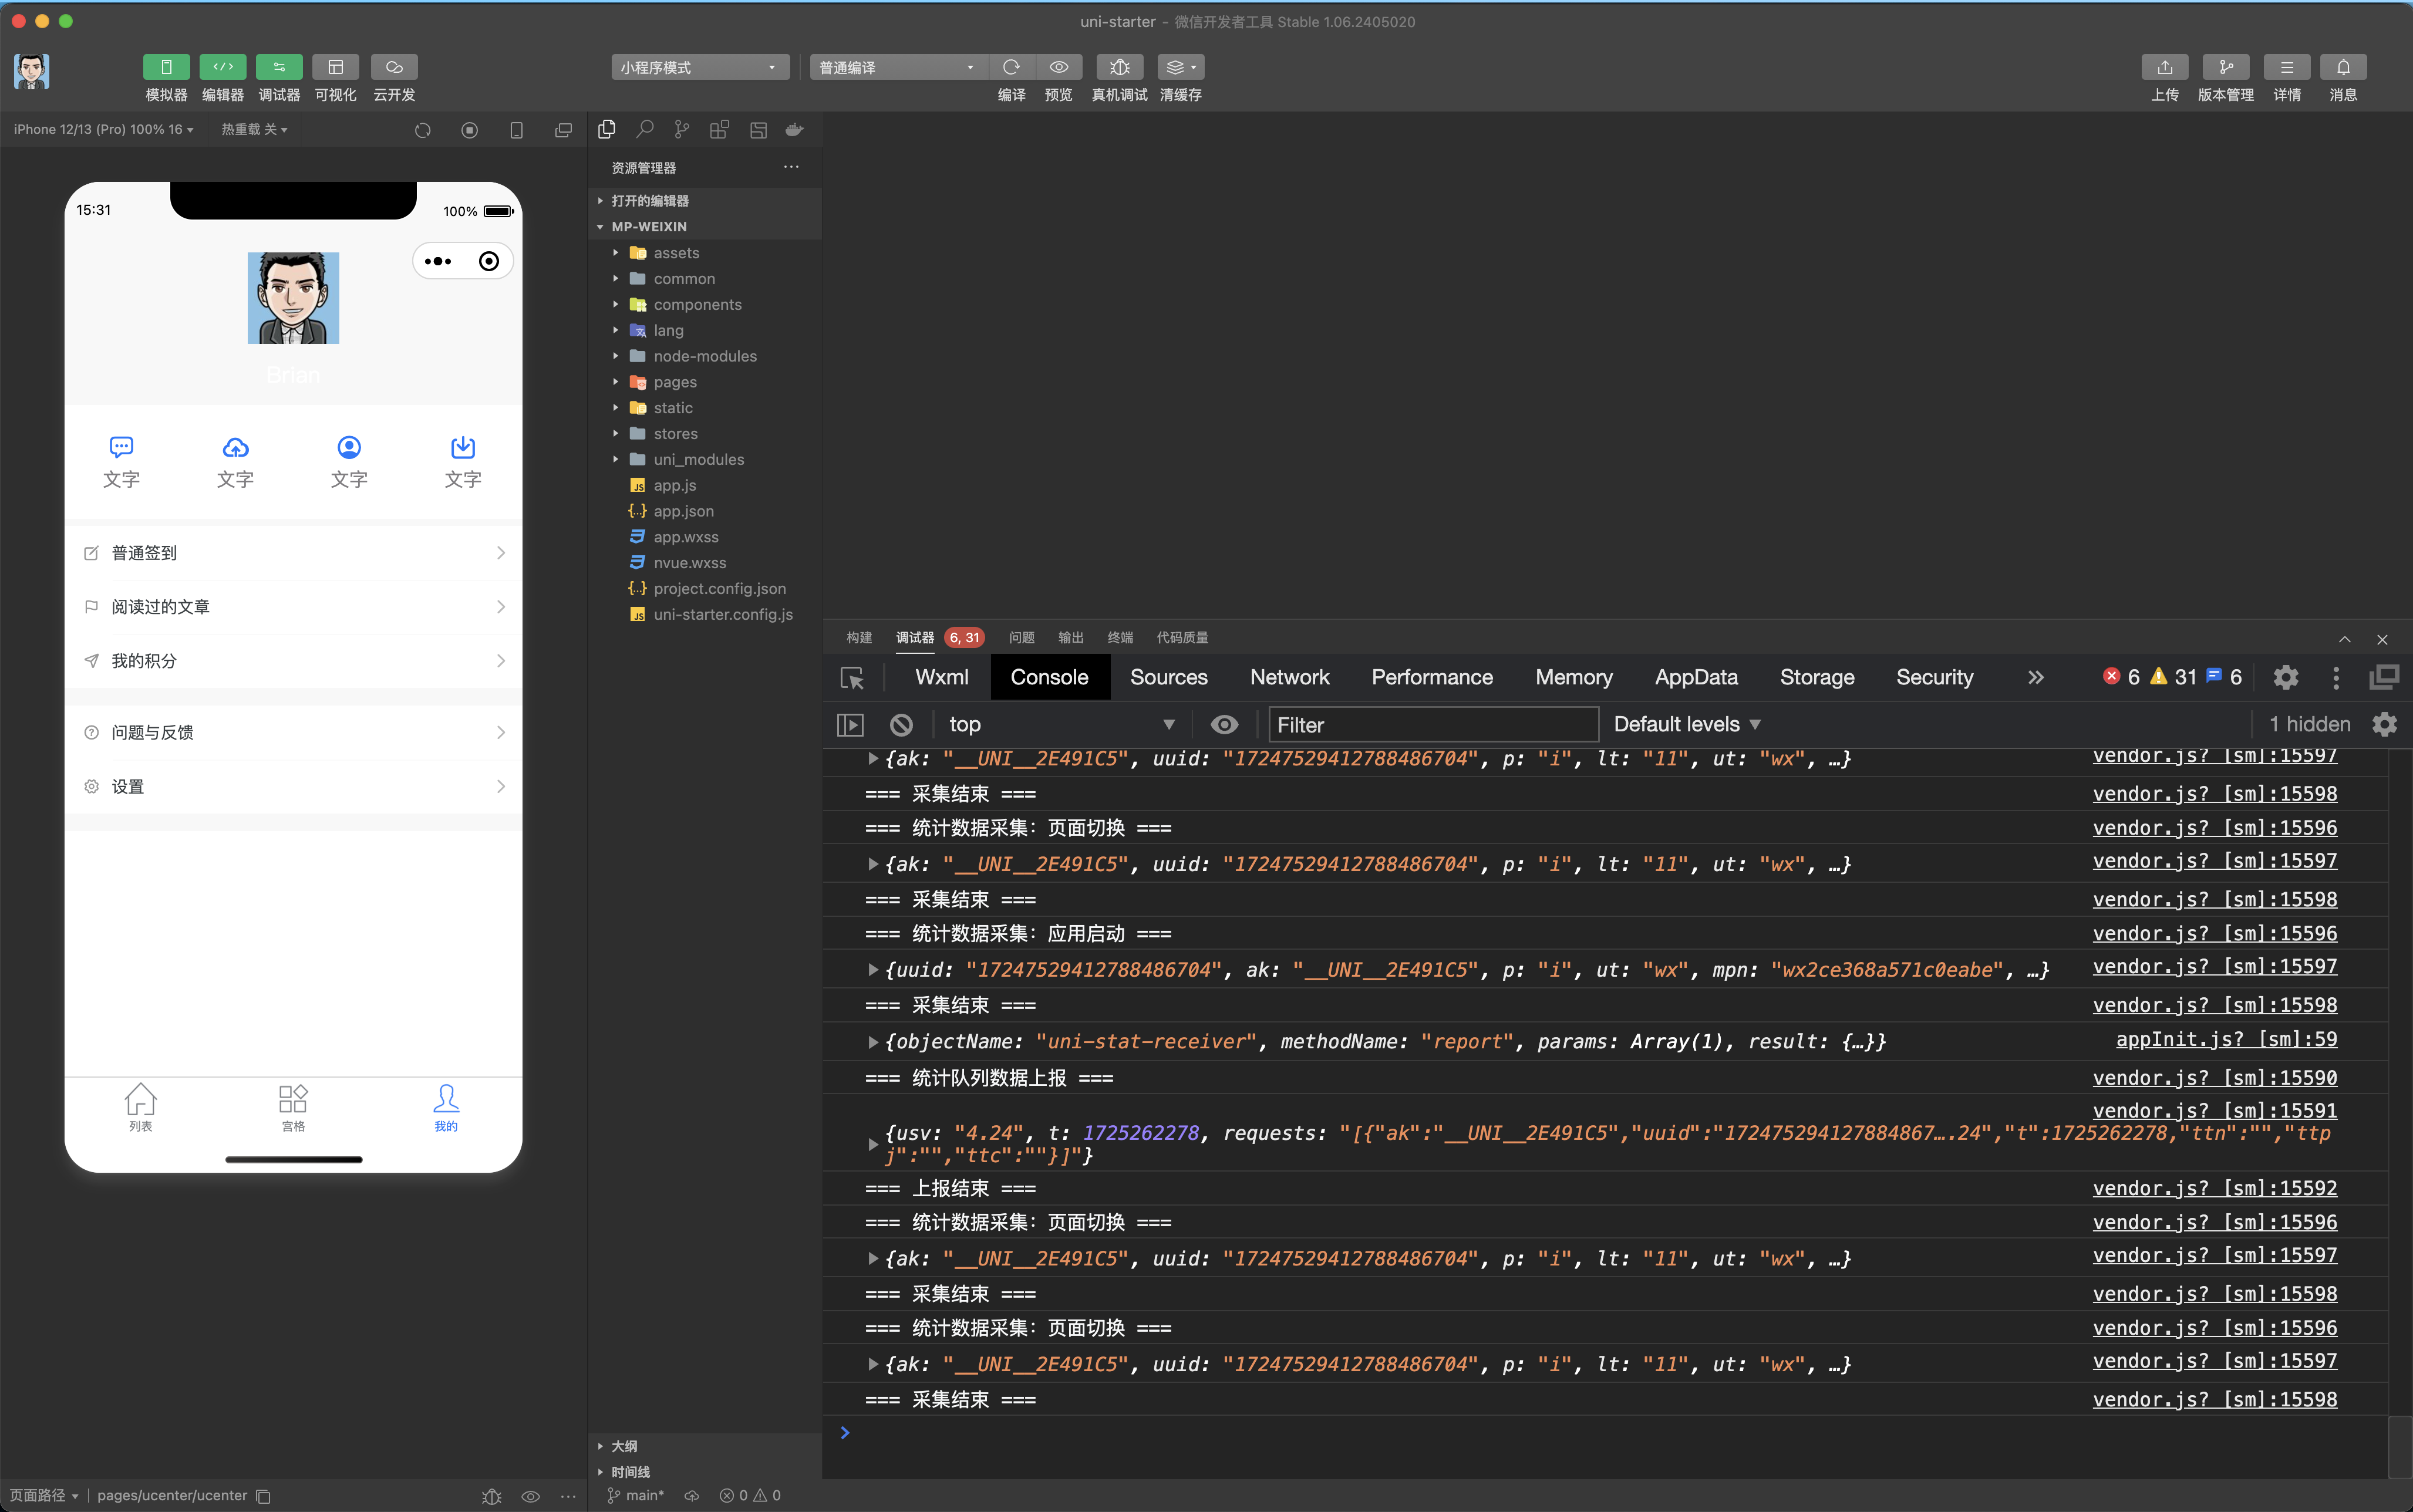Select the element inspector arrow icon
The width and height of the screenshot is (2413, 1512).
coord(852,678)
